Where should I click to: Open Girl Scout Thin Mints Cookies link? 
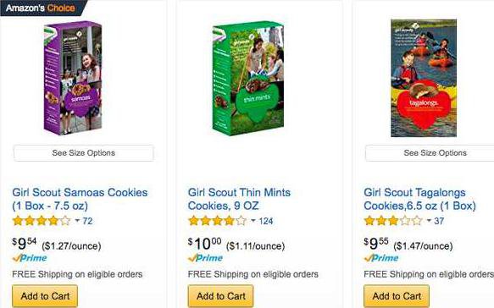239,199
